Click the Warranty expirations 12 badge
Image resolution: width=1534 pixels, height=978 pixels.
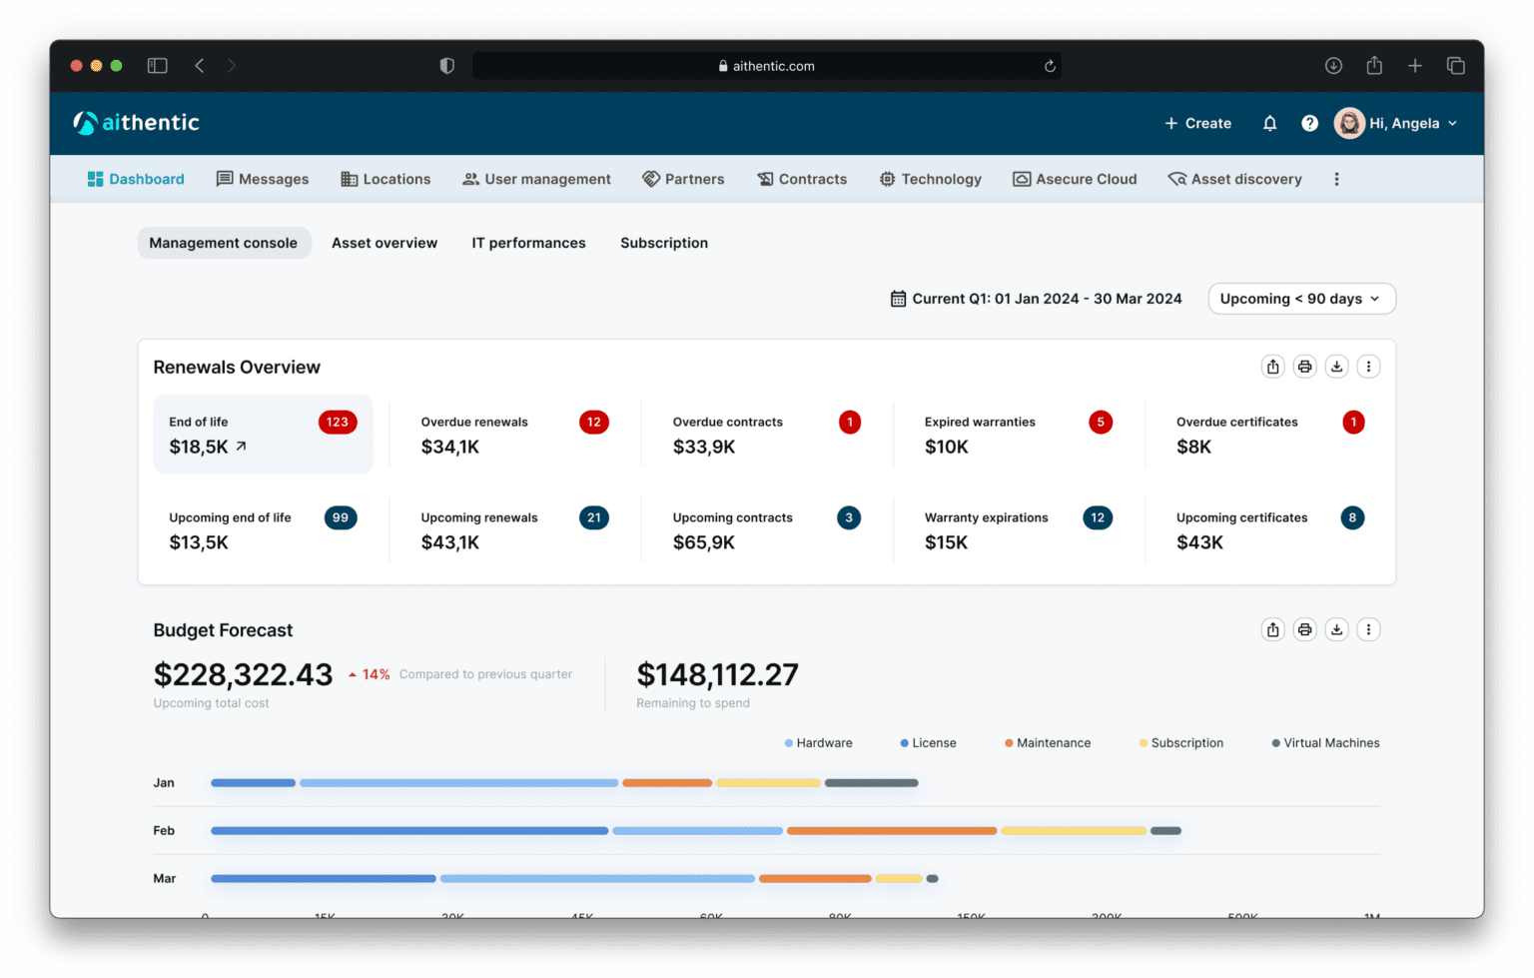1098,517
